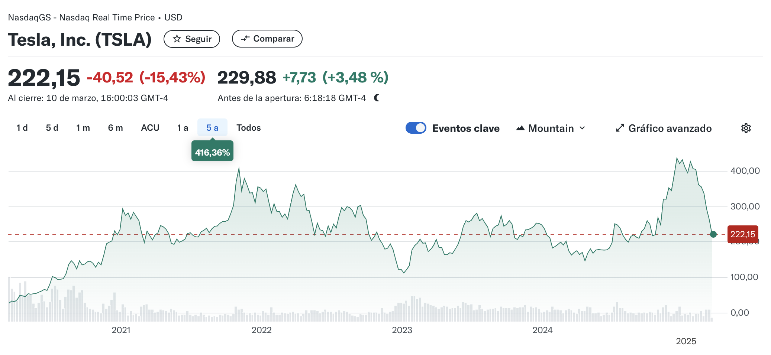Click the compare arrows icon in Comparar
This screenshot has height=355, width=771.
[245, 39]
